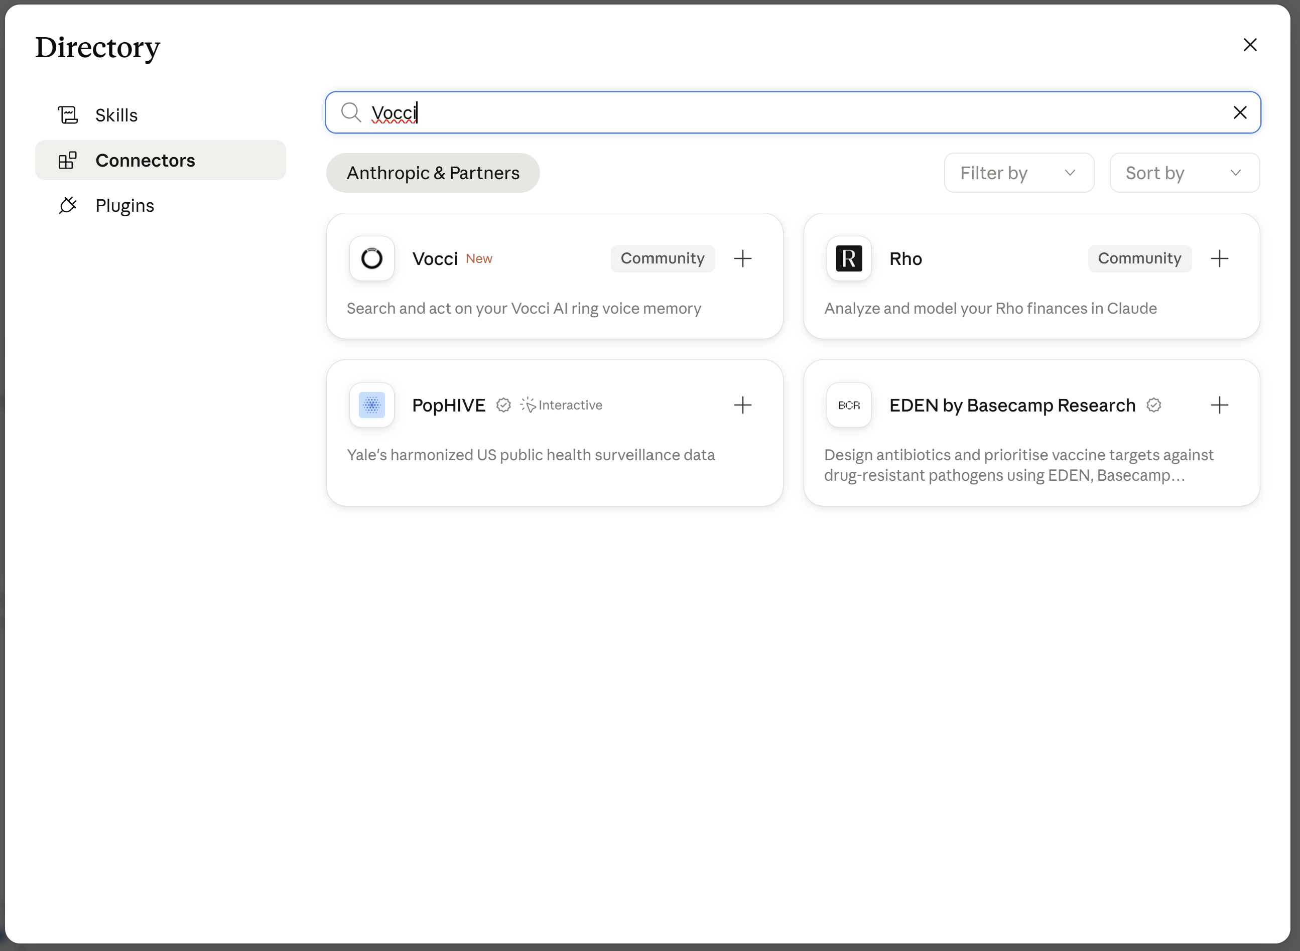Open the PopHIVE connector title
The width and height of the screenshot is (1300, 951).
[449, 405]
